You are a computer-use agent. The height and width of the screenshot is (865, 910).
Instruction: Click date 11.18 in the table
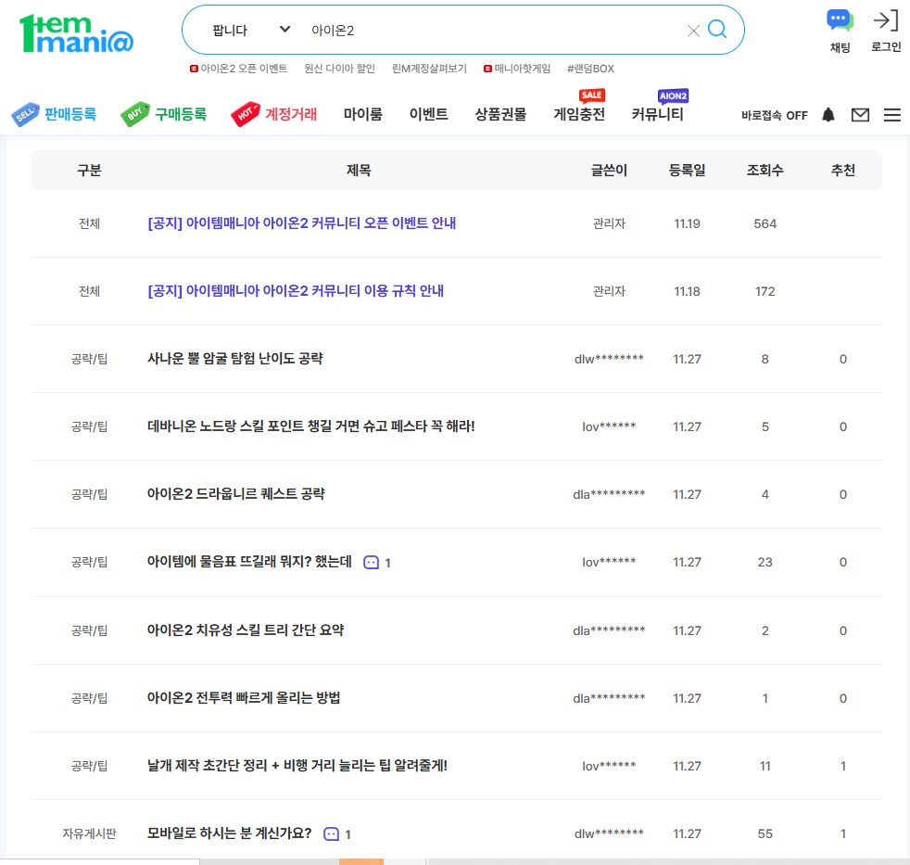tap(688, 291)
